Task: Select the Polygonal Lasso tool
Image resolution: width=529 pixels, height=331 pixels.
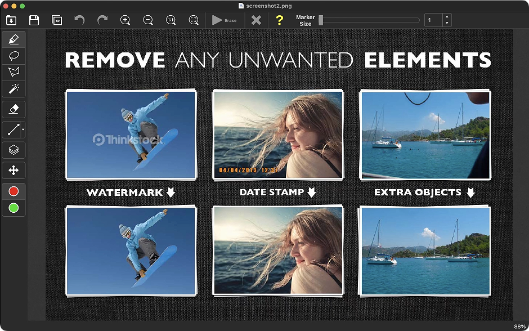Action: point(14,72)
